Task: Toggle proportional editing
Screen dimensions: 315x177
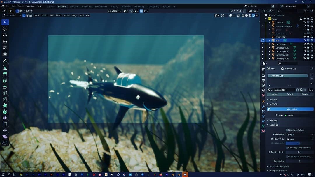Action: point(141,11)
